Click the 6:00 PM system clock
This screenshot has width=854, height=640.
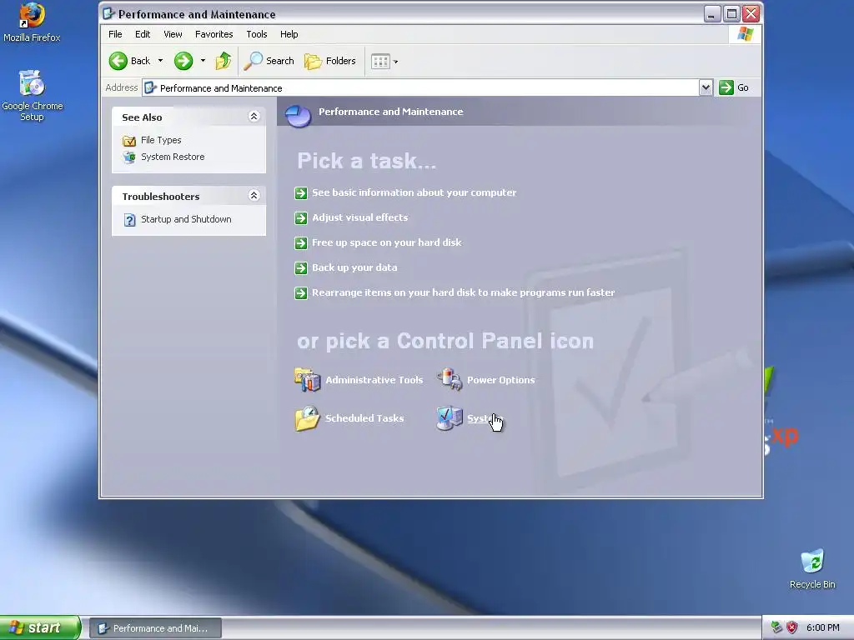[822, 627]
